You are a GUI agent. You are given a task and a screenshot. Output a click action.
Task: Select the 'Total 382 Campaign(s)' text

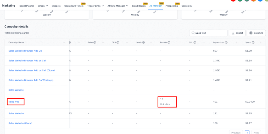[17, 33]
